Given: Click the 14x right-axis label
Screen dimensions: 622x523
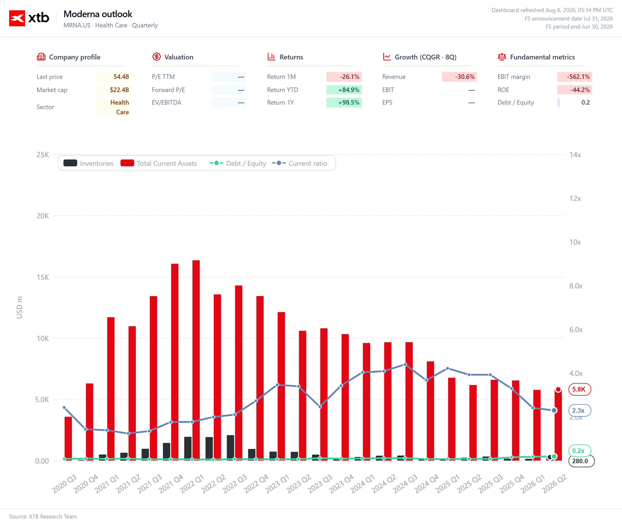Looking at the screenshot, I should (x=575, y=155).
